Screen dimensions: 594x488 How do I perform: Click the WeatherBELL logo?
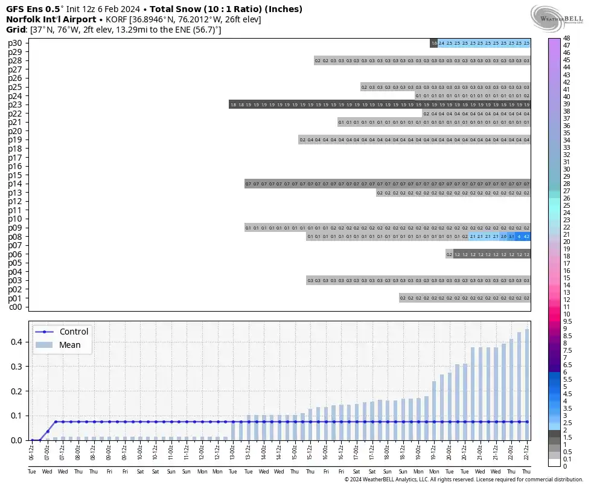[x=557, y=19]
